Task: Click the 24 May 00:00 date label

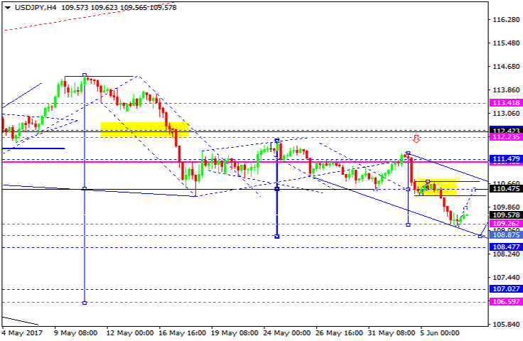Action: [x=289, y=332]
